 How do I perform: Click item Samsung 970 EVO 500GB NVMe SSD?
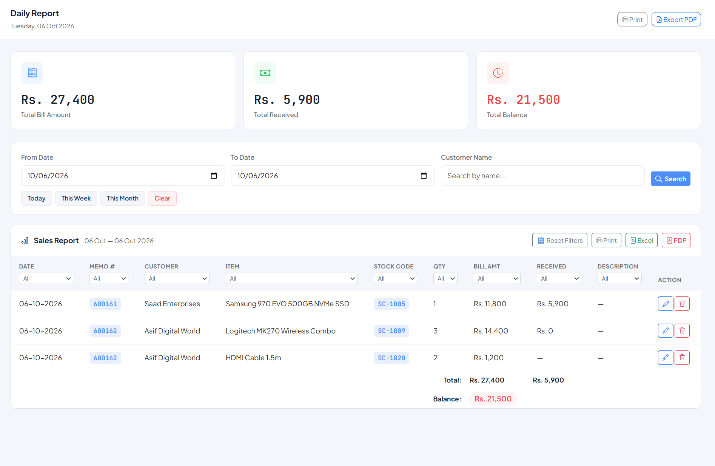pos(287,304)
